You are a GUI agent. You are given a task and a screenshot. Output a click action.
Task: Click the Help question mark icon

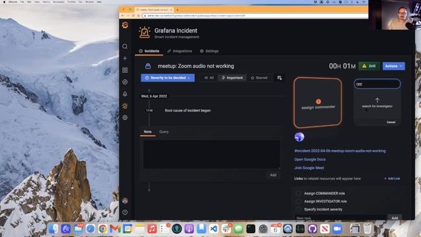(x=125, y=212)
